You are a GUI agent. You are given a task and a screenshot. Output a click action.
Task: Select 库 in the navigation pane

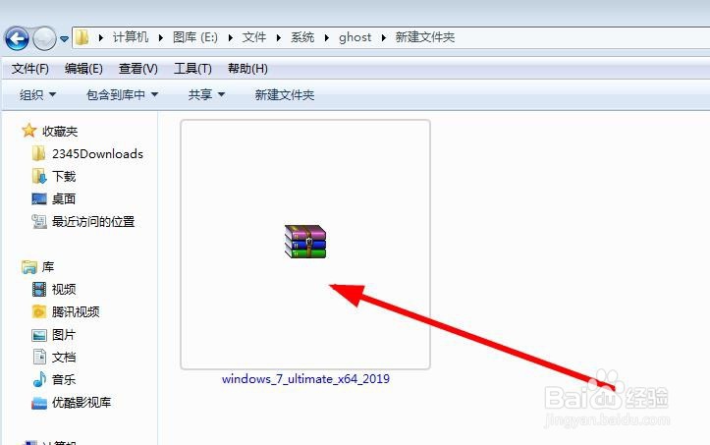tap(48, 267)
